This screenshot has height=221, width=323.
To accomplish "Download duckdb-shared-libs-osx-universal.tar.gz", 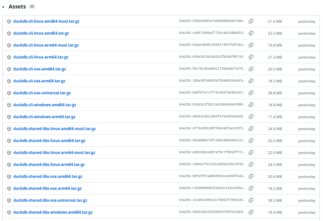I will tap(50, 200).
